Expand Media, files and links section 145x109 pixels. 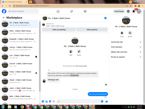coord(126,52)
